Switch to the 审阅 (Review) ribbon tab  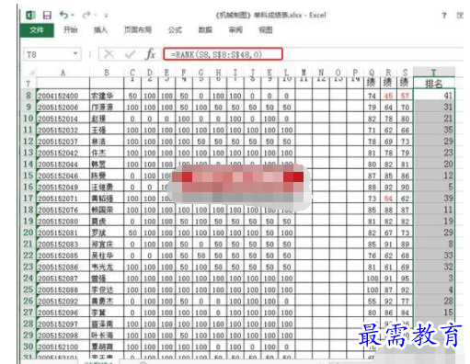[x=235, y=30]
